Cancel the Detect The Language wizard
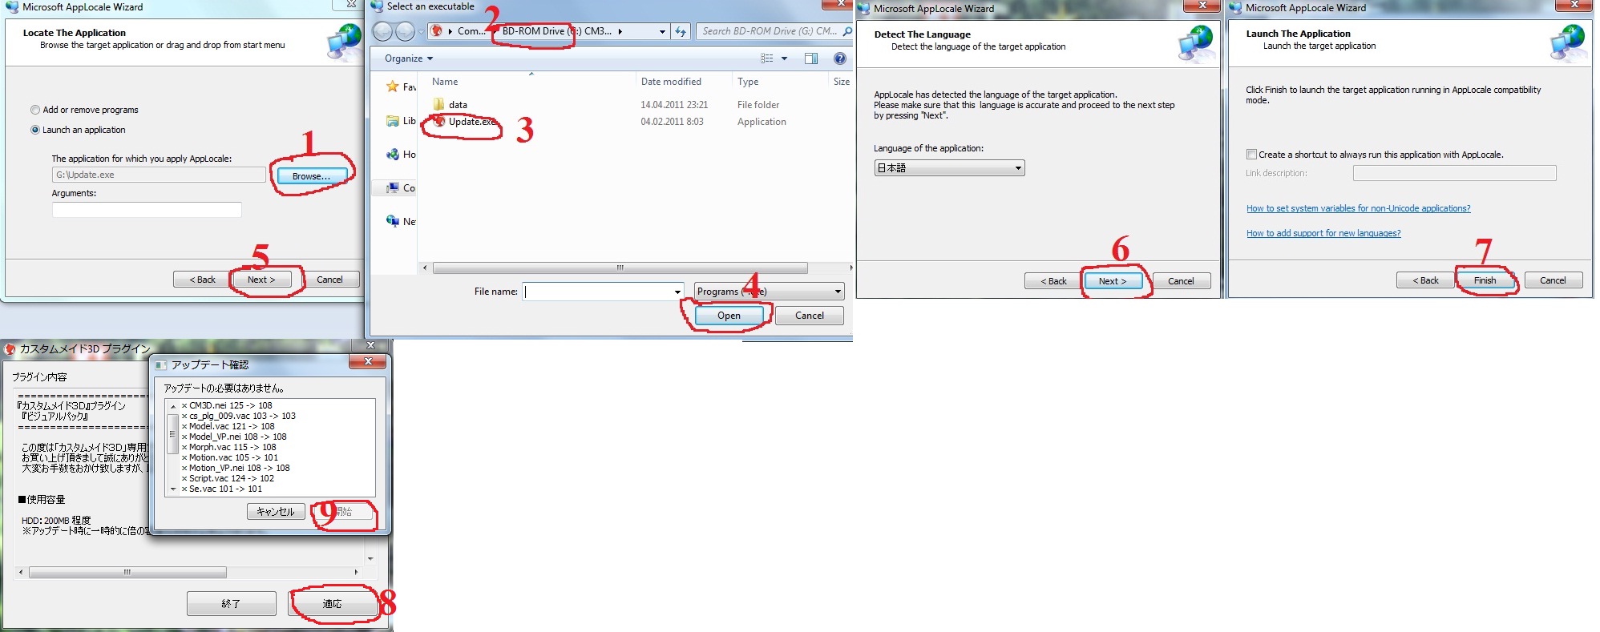1600x632 pixels. coord(1181,281)
